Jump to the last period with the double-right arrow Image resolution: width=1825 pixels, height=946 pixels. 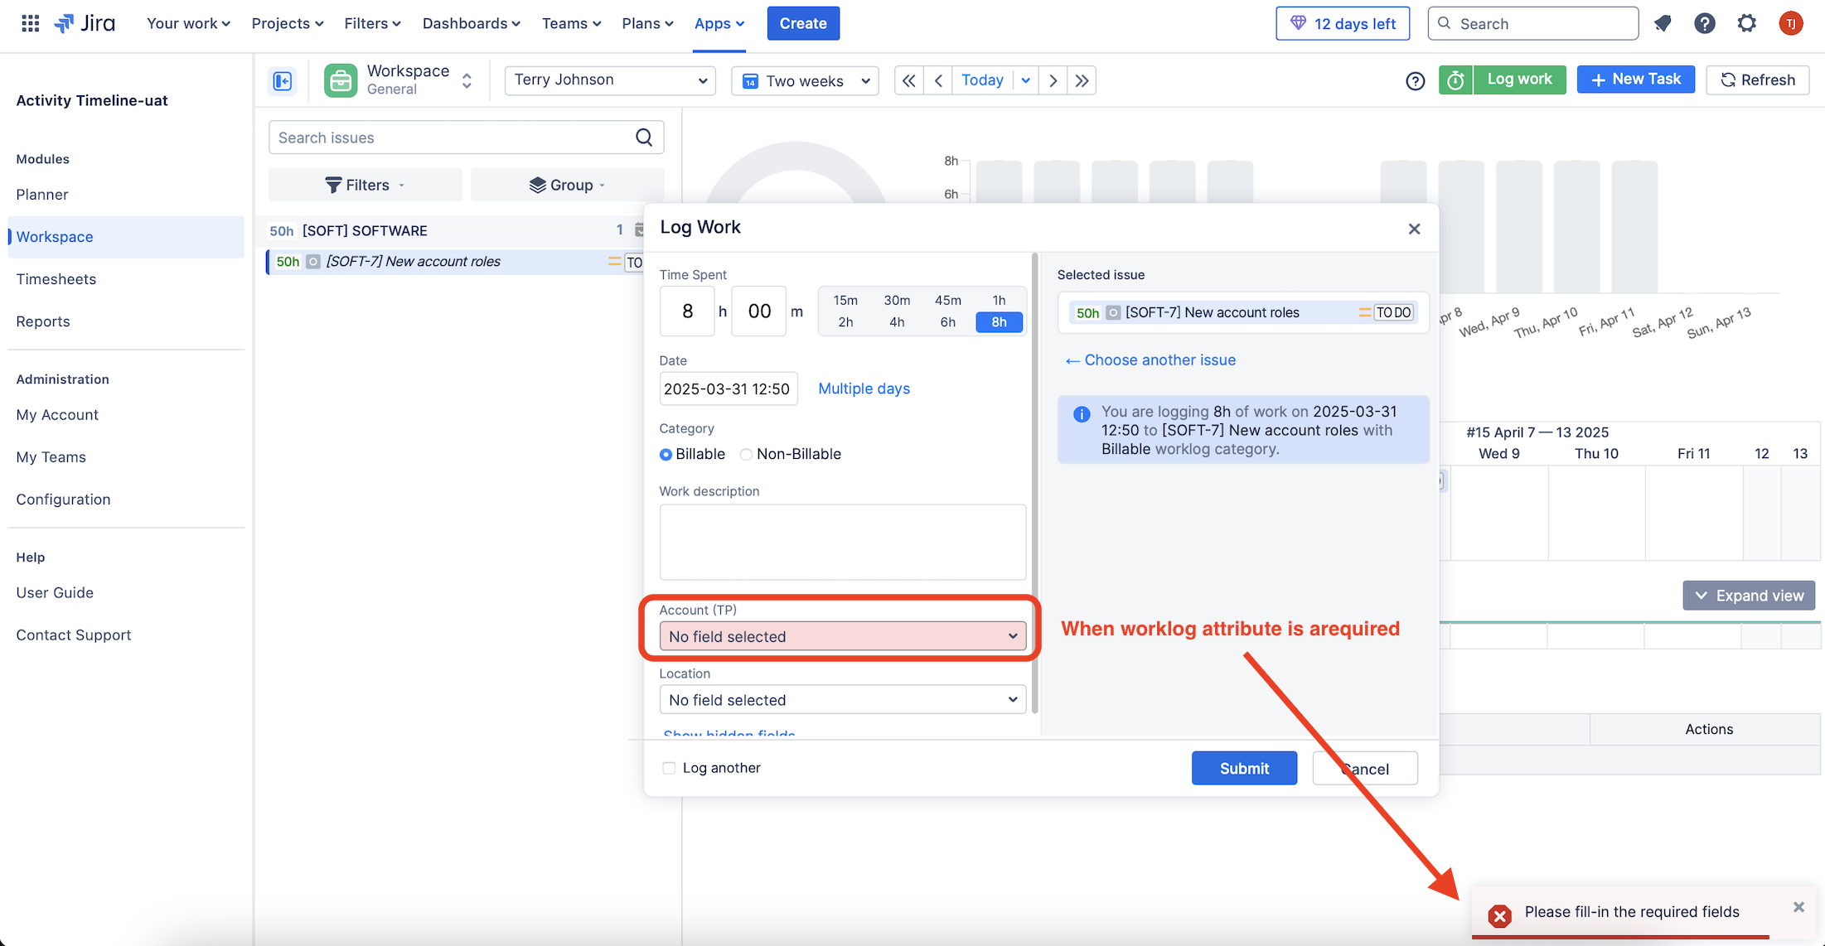pos(1082,80)
